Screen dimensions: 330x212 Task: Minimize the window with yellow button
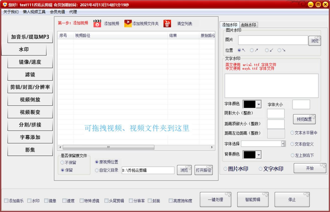(x=310, y=5)
